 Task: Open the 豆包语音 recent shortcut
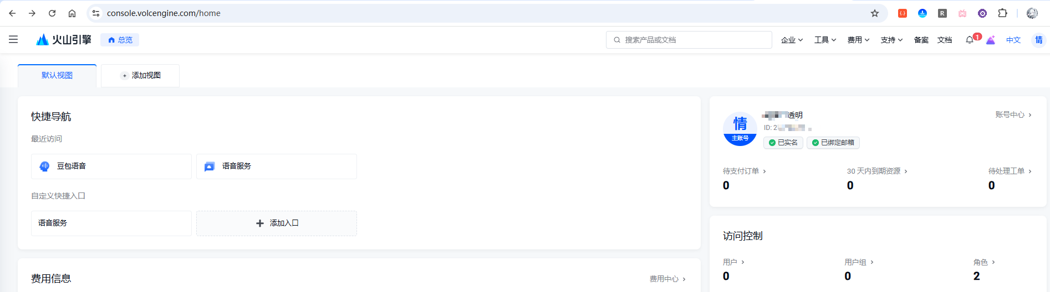pyautogui.click(x=111, y=166)
